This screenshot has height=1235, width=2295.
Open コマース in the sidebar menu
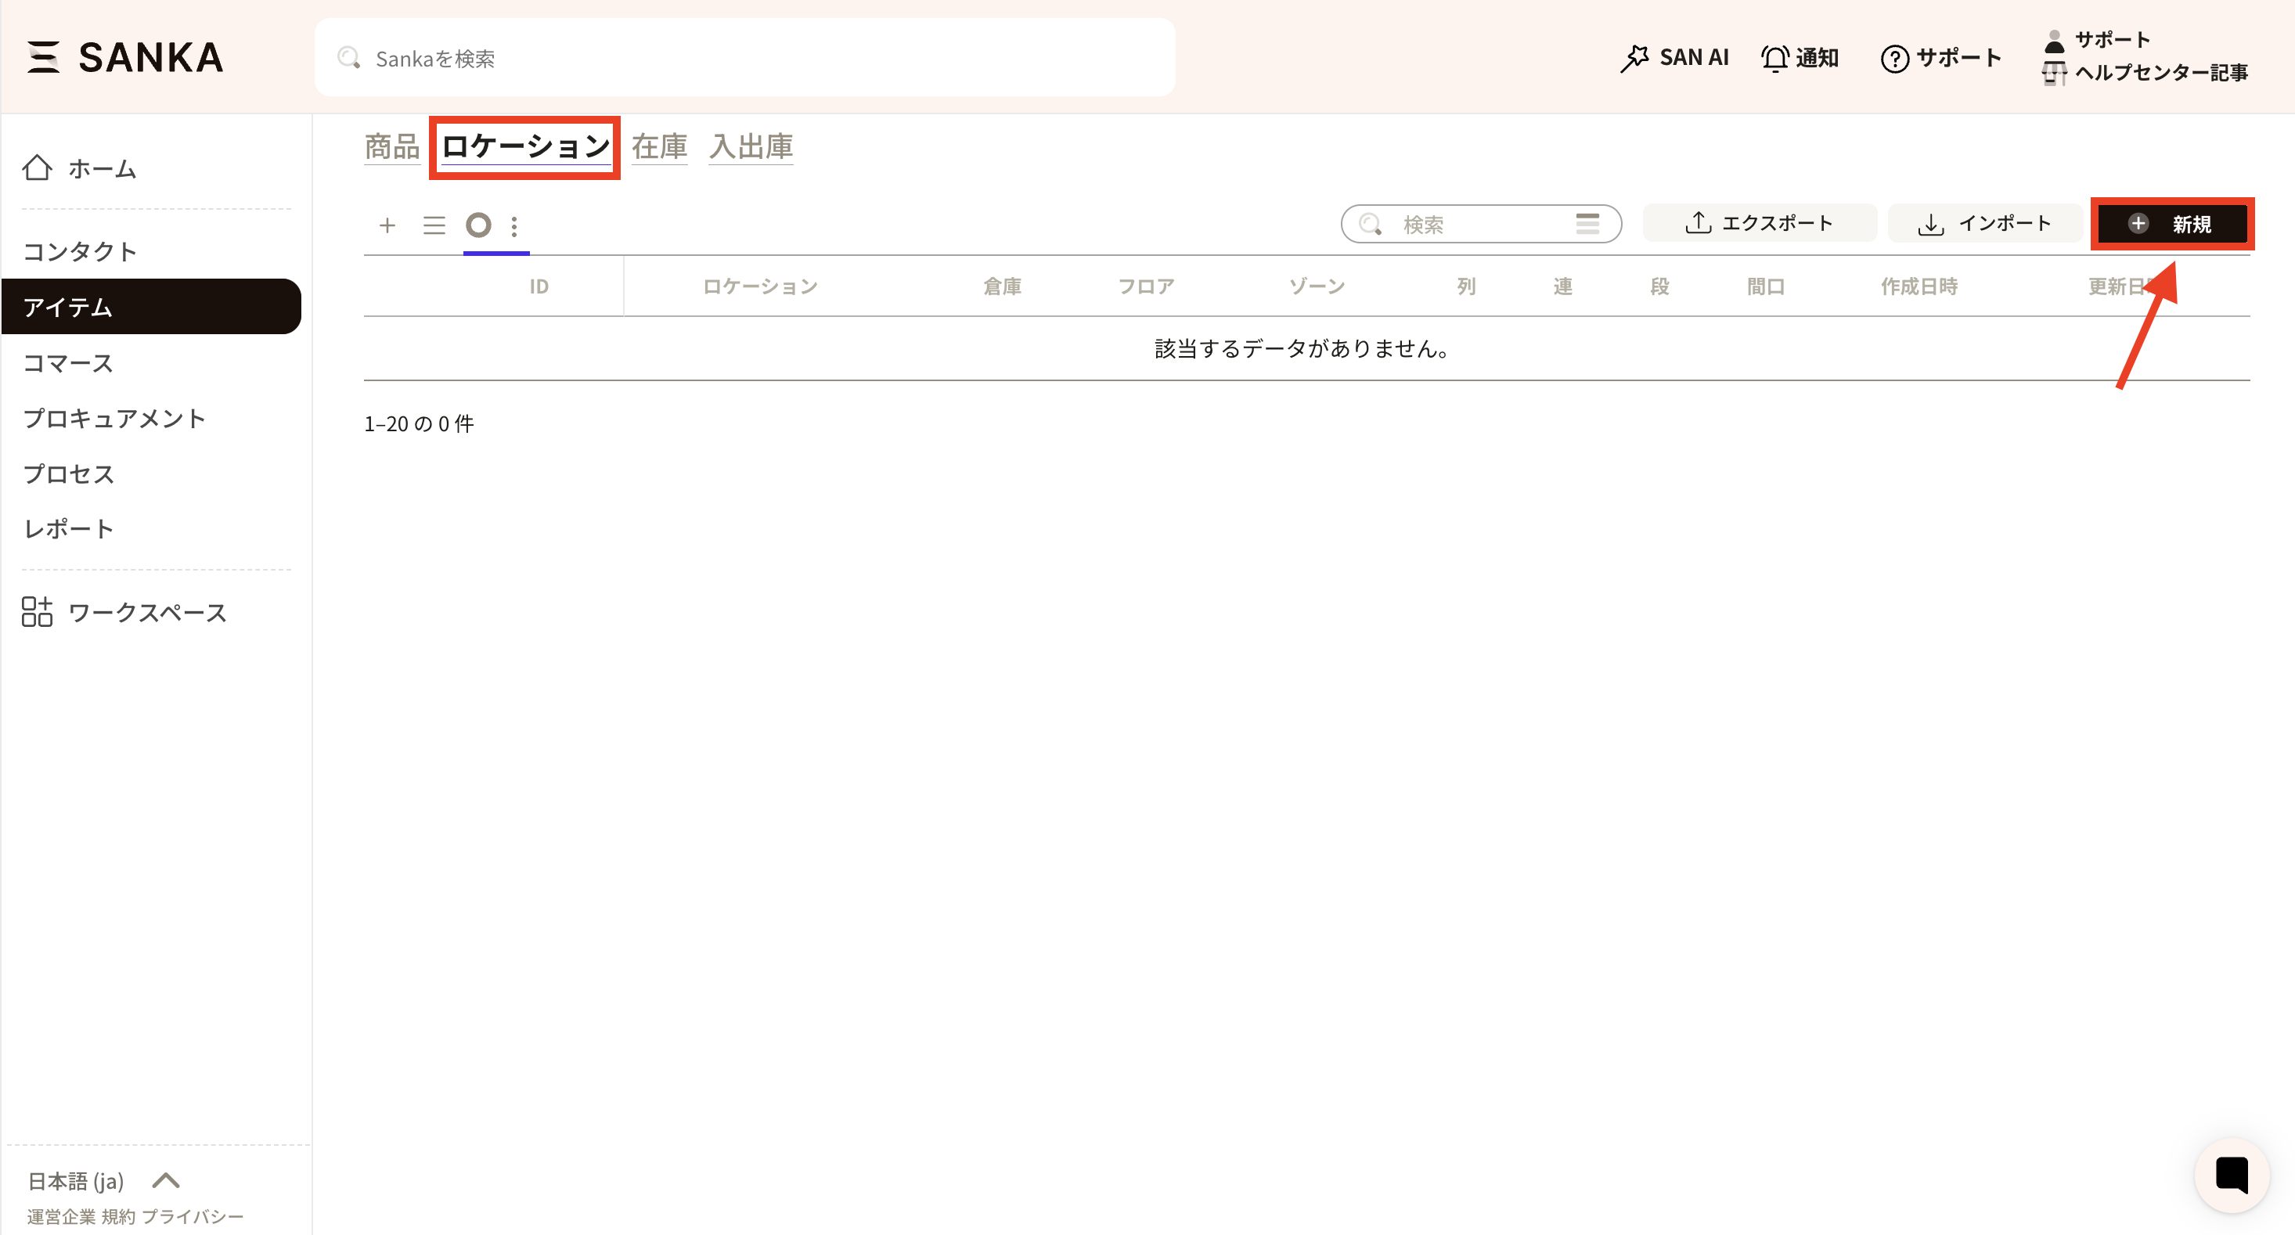pyautogui.click(x=69, y=362)
